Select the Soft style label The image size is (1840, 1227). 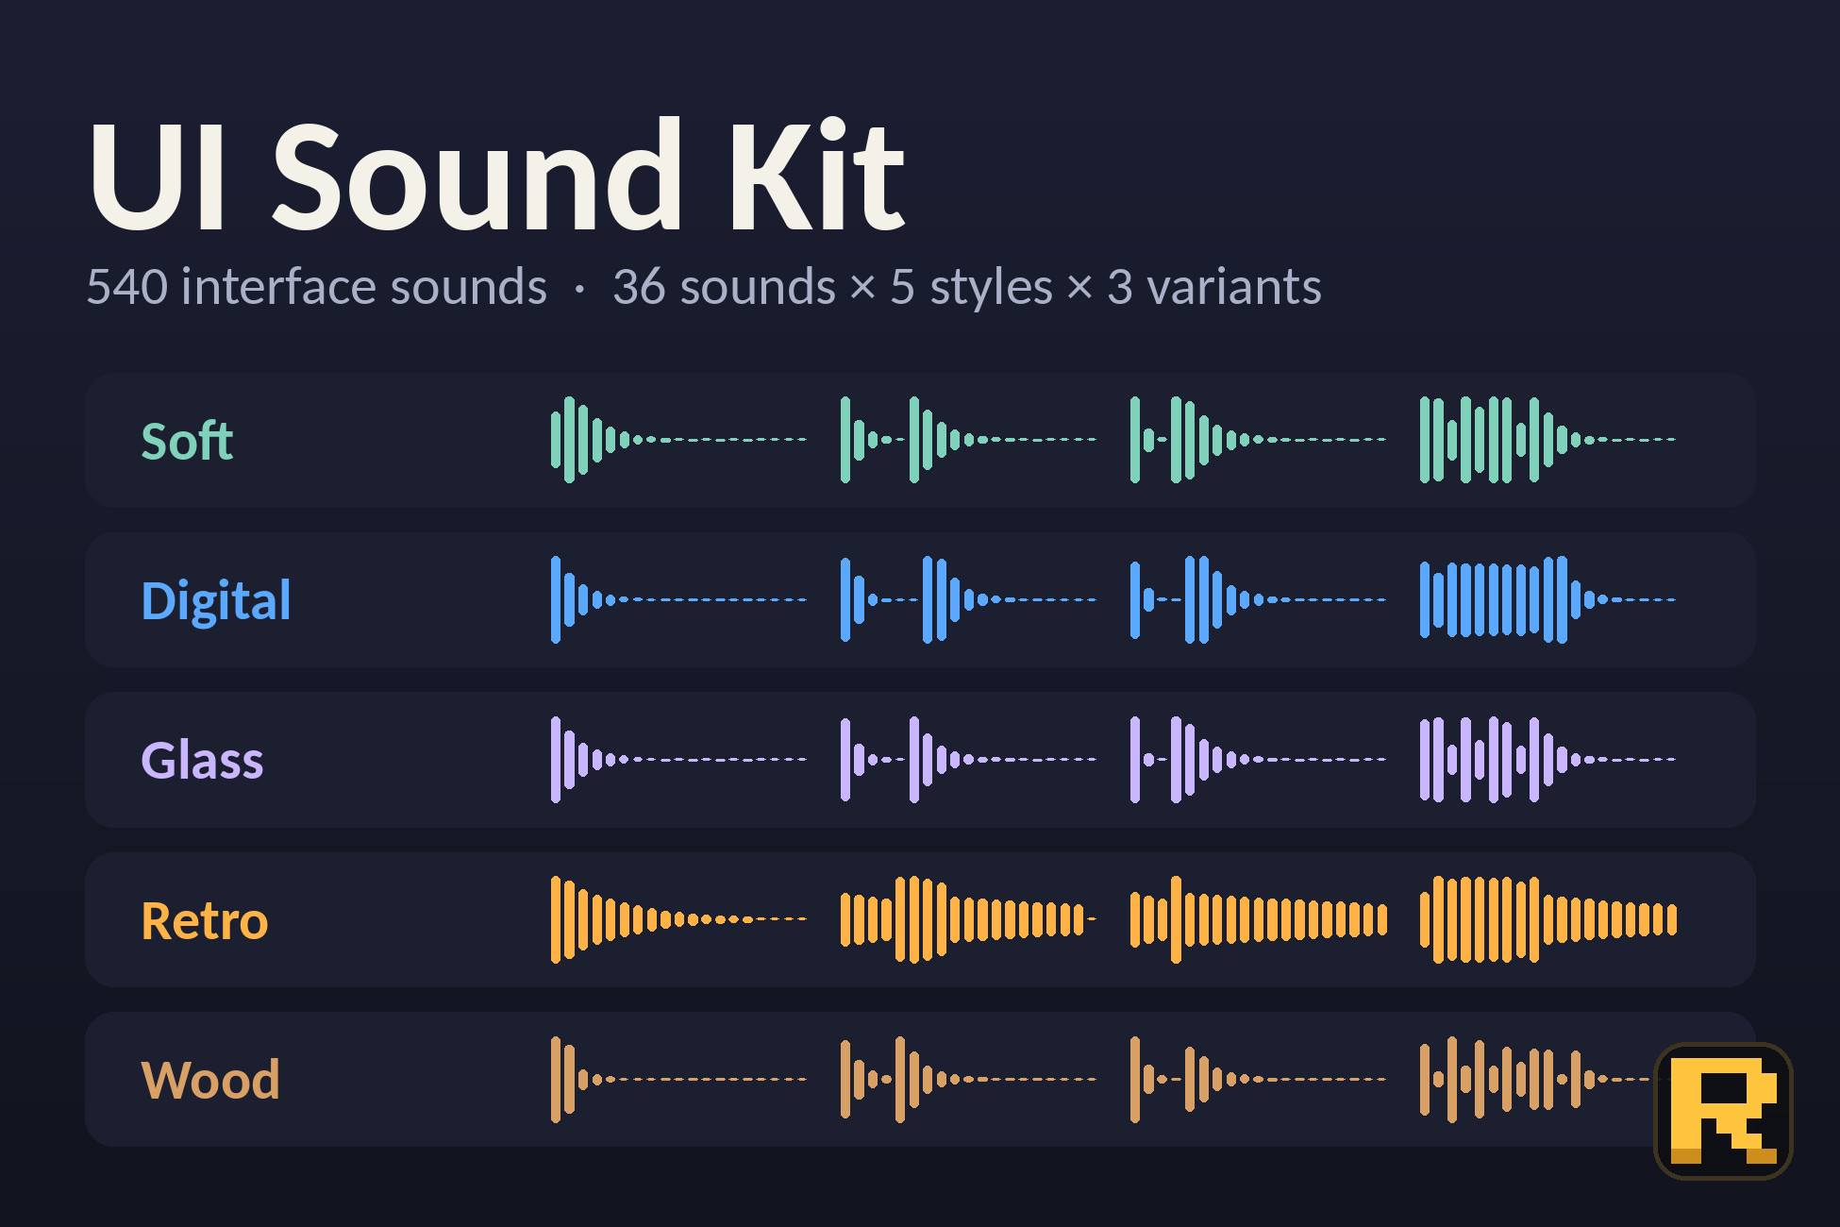(x=187, y=441)
